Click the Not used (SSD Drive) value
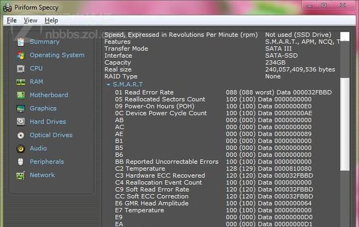 coord(298,35)
